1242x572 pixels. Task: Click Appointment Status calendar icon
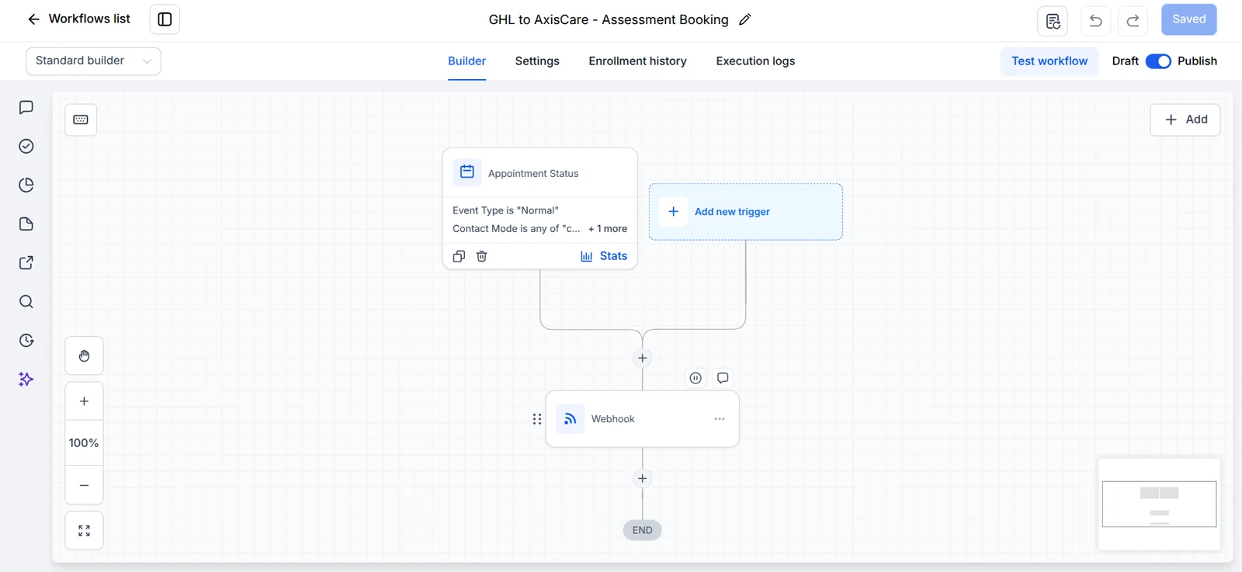coord(467,172)
